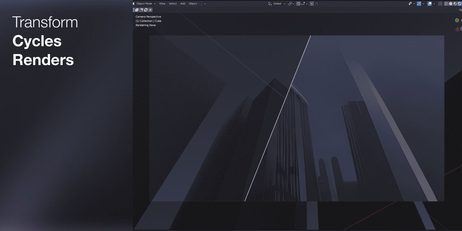Toggle Show Overlays for the viewport
This screenshot has height=231, width=462.
pyautogui.click(x=429, y=3)
